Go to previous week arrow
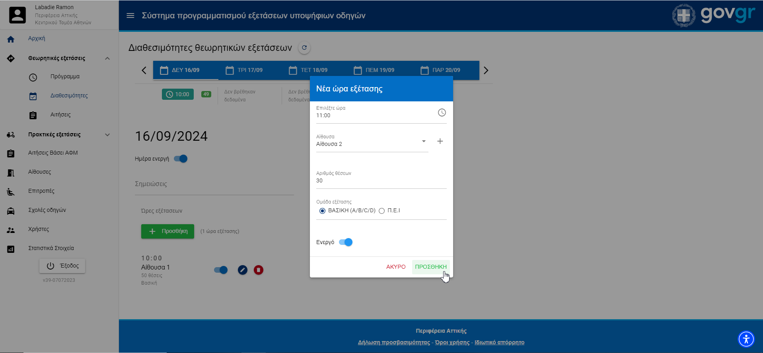Image resolution: width=763 pixels, height=353 pixels. 144,70
